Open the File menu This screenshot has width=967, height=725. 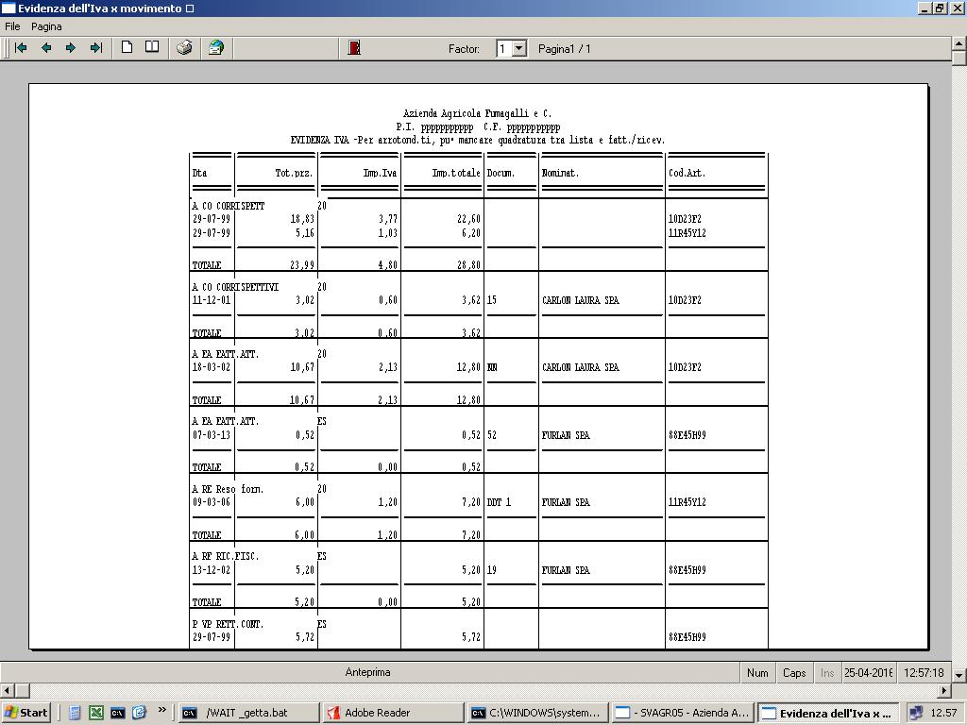(12, 26)
